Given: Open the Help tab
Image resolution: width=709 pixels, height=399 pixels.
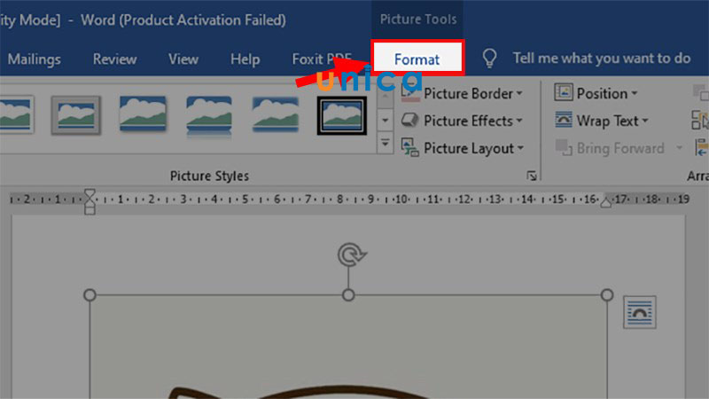Looking at the screenshot, I should point(245,59).
